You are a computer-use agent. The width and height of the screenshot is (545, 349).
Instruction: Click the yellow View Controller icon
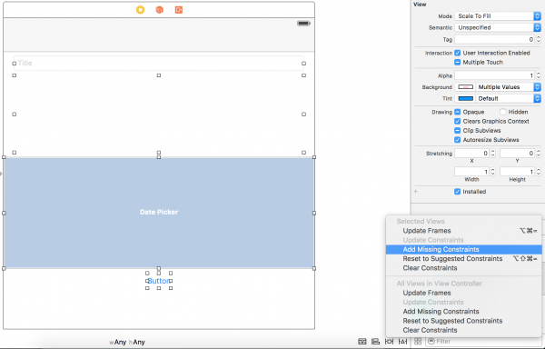click(x=140, y=10)
